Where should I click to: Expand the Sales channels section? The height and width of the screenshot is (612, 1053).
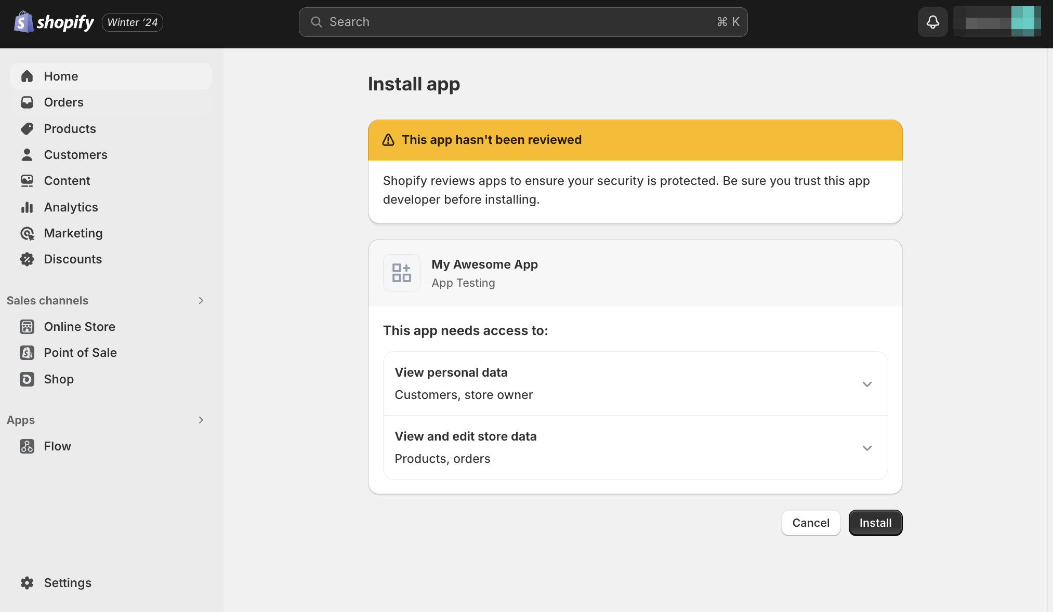click(201, 301)
